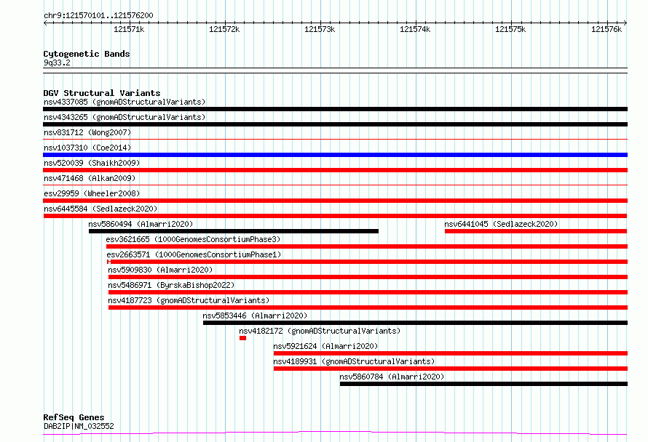Click the nsv6441045 (Sedlazeck2020) label
Viewport: 648px width, 442px height.
click(501, 224)
